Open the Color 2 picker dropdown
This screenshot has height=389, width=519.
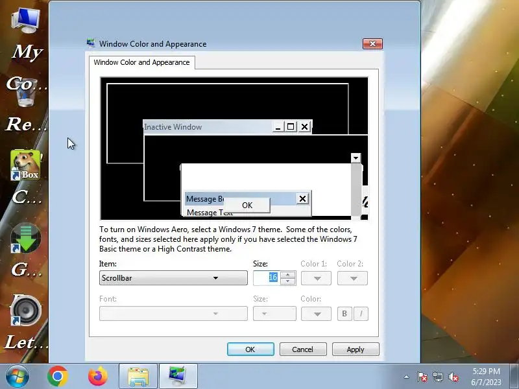[x=352, y=278]
